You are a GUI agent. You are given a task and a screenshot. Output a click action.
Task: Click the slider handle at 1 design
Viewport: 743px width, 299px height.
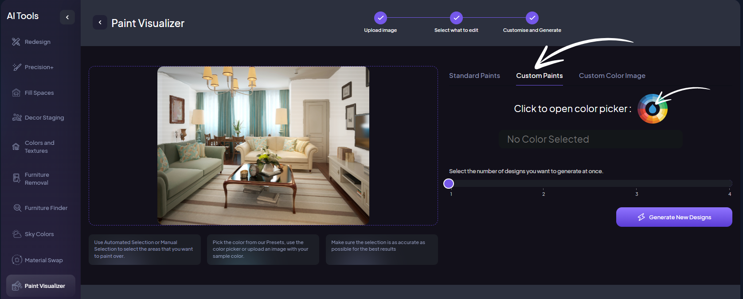(449, 183)
